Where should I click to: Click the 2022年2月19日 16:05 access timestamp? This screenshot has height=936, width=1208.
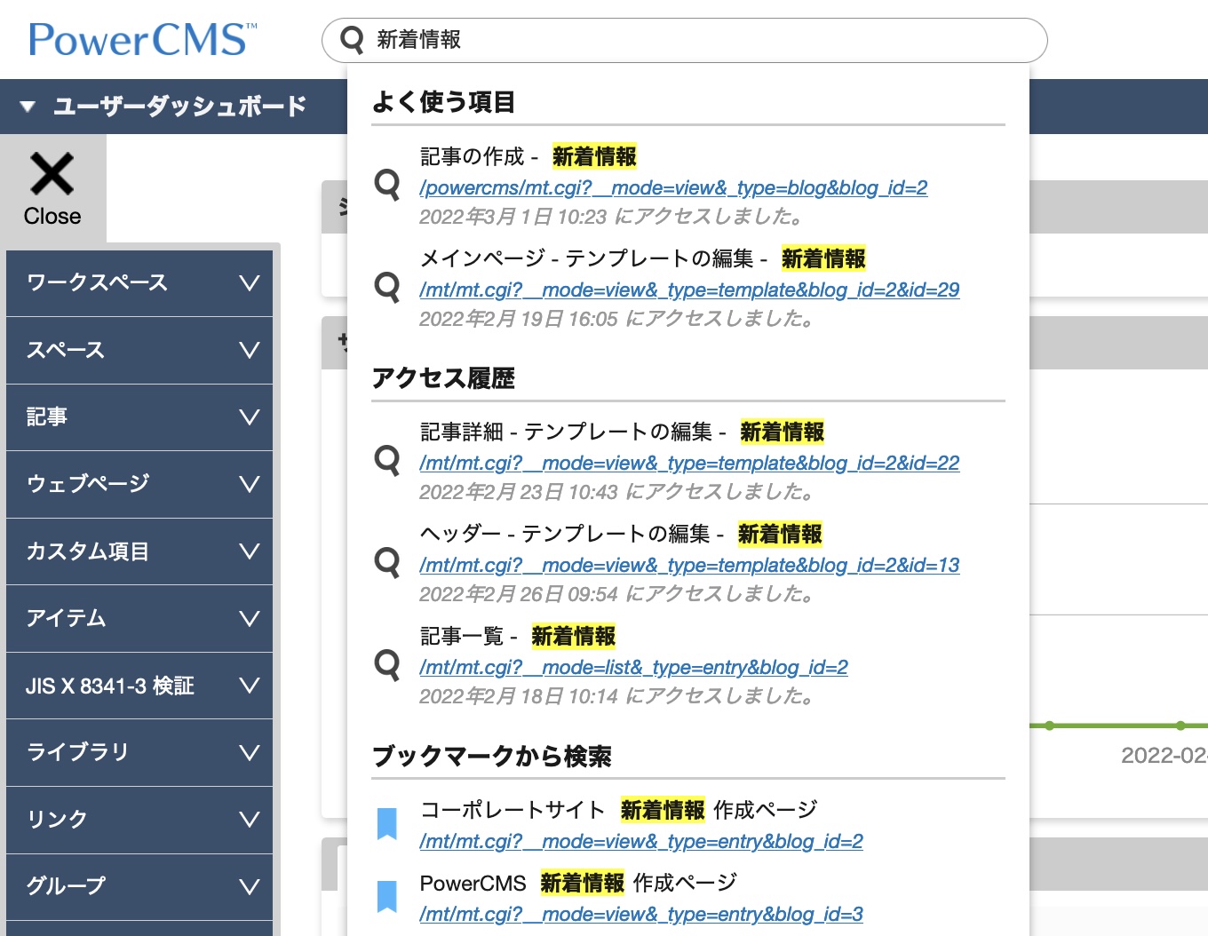617,319
